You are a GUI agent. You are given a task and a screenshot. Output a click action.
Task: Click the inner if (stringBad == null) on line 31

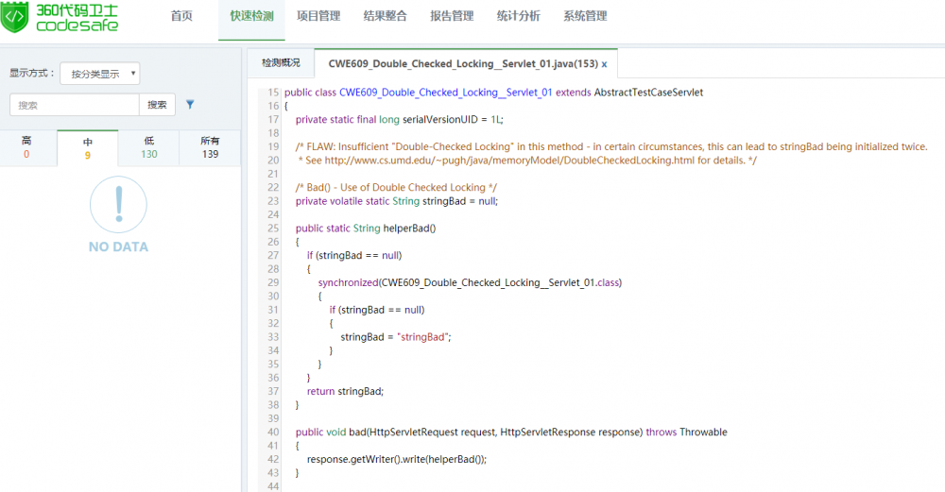click(x=377, y=310)
